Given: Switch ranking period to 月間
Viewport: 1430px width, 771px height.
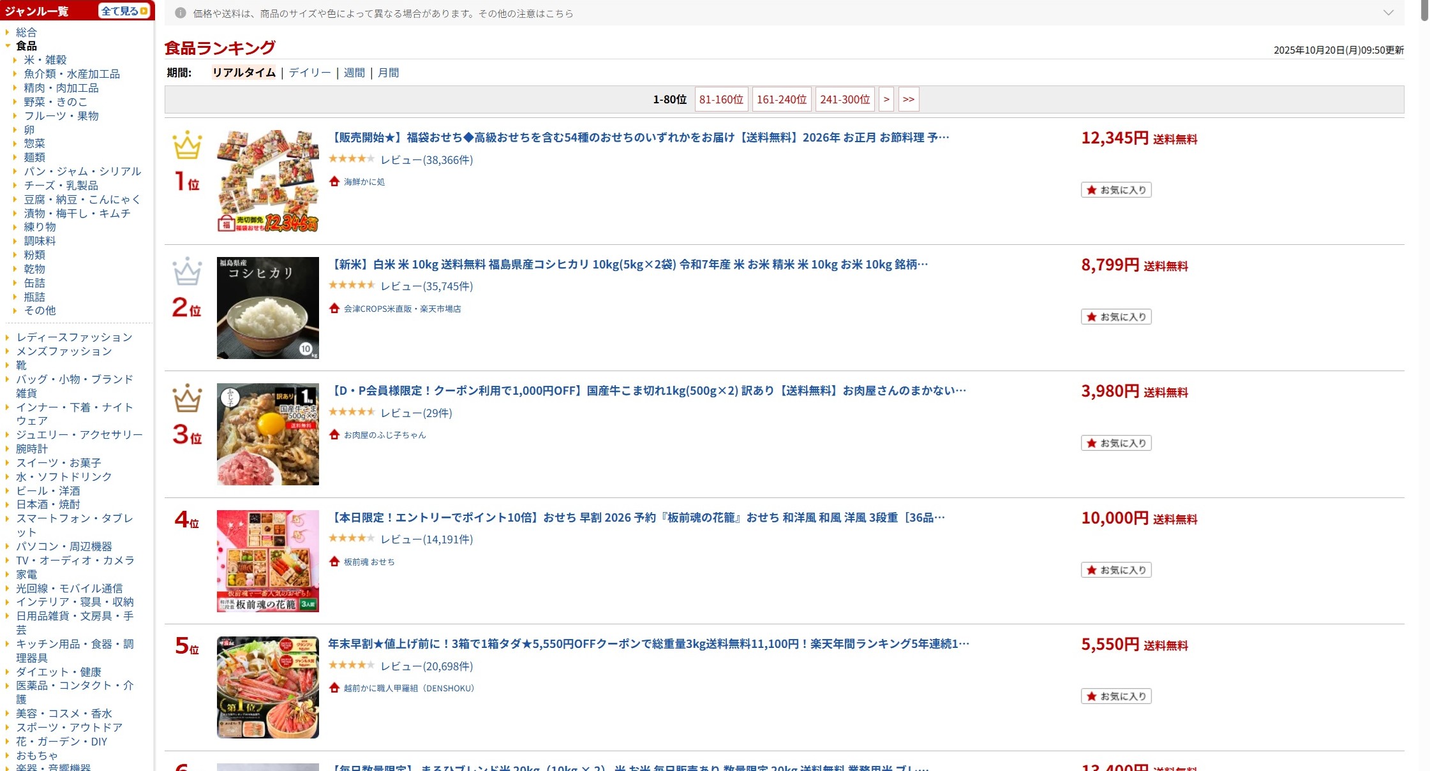Looking at the screenshot, I should [x=388, y=73].
